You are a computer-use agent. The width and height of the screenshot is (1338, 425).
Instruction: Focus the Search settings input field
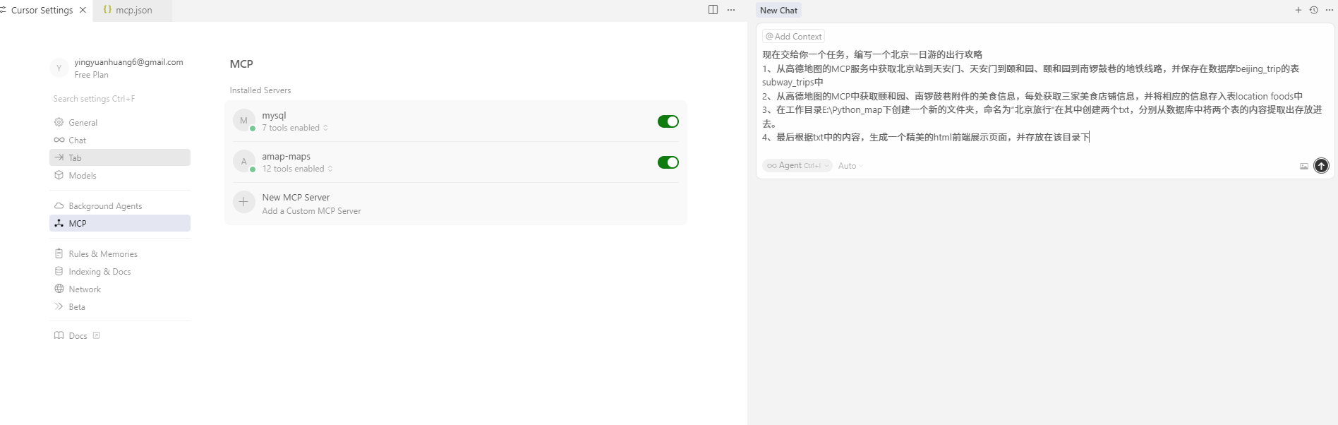[120, 99]
